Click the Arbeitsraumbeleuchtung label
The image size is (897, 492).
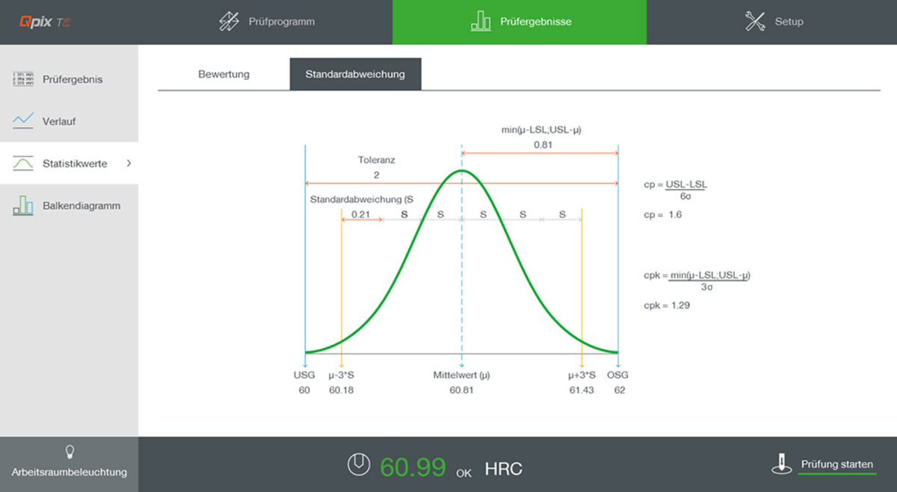(x=69, y=472)
